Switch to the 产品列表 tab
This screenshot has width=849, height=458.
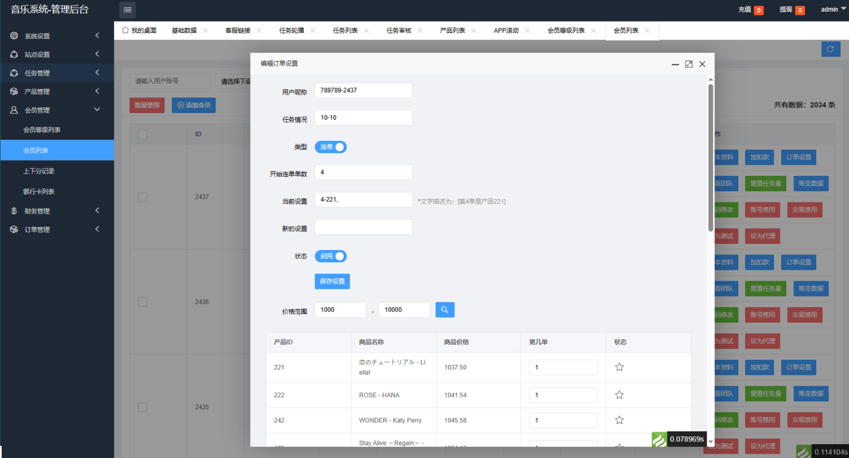pos(452,30)
